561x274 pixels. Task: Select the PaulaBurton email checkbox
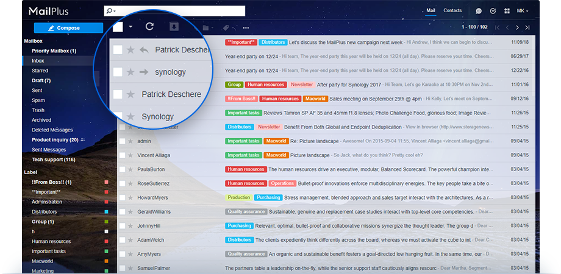coord(123,169)
